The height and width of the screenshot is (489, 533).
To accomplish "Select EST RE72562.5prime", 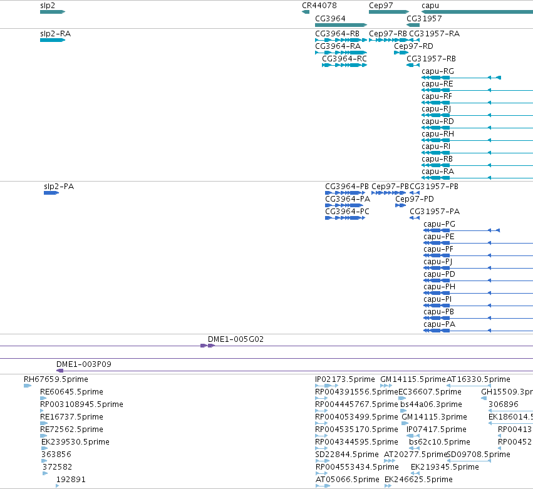I will [x=71, y=430].
